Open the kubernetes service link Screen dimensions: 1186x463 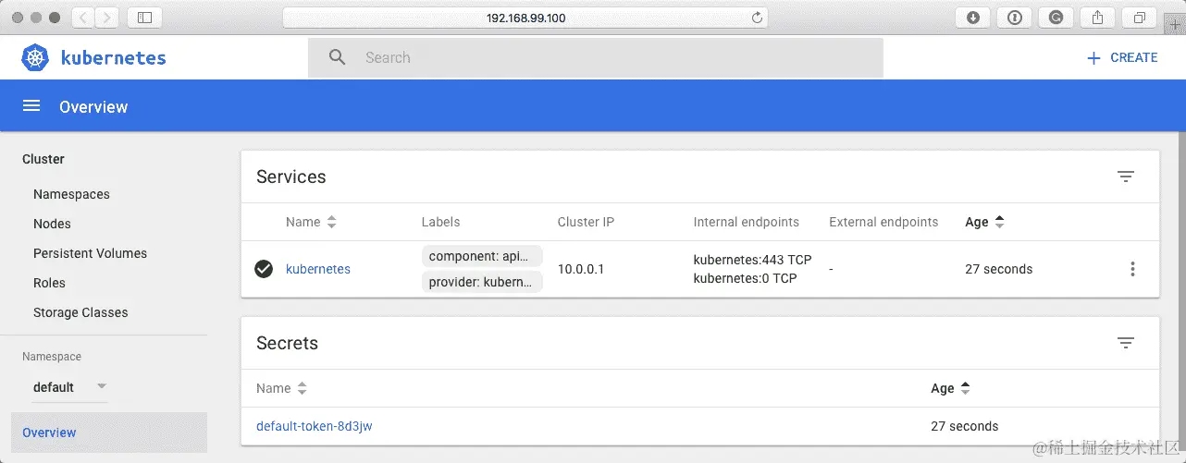click(318, 269)
